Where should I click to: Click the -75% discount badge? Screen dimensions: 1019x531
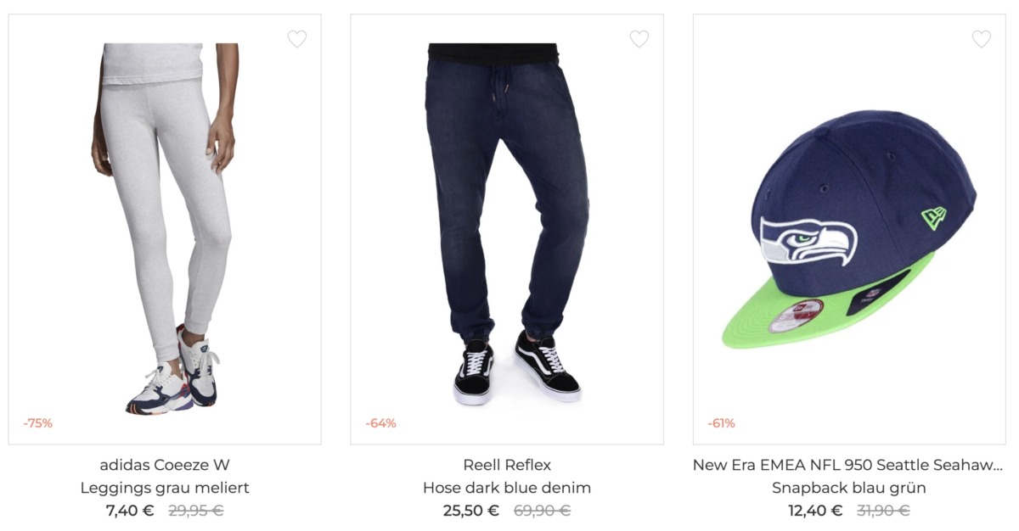(x=37, y=423)
